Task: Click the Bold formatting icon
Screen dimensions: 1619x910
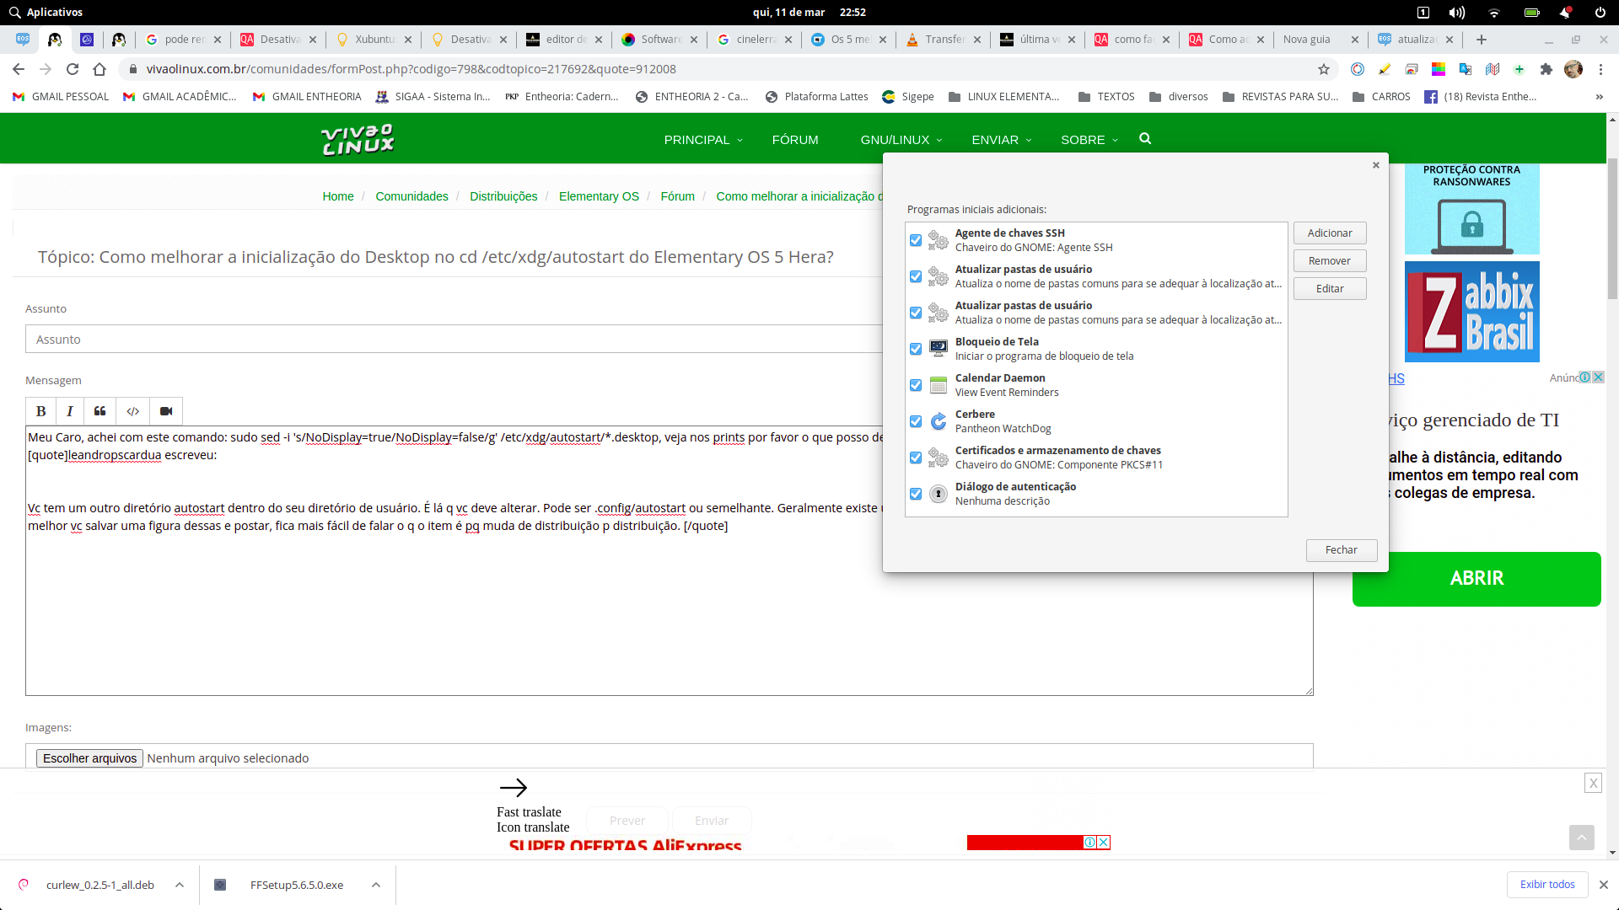Action: (x=40, y=411)
